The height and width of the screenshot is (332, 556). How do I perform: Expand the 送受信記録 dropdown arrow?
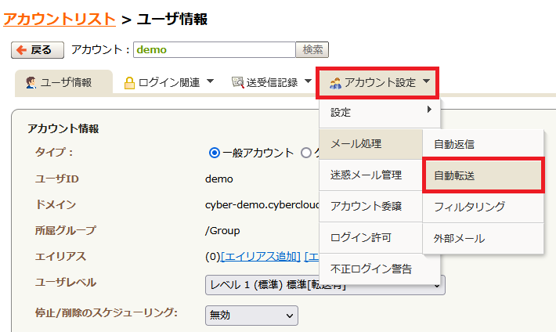click(x=308, y=81)
